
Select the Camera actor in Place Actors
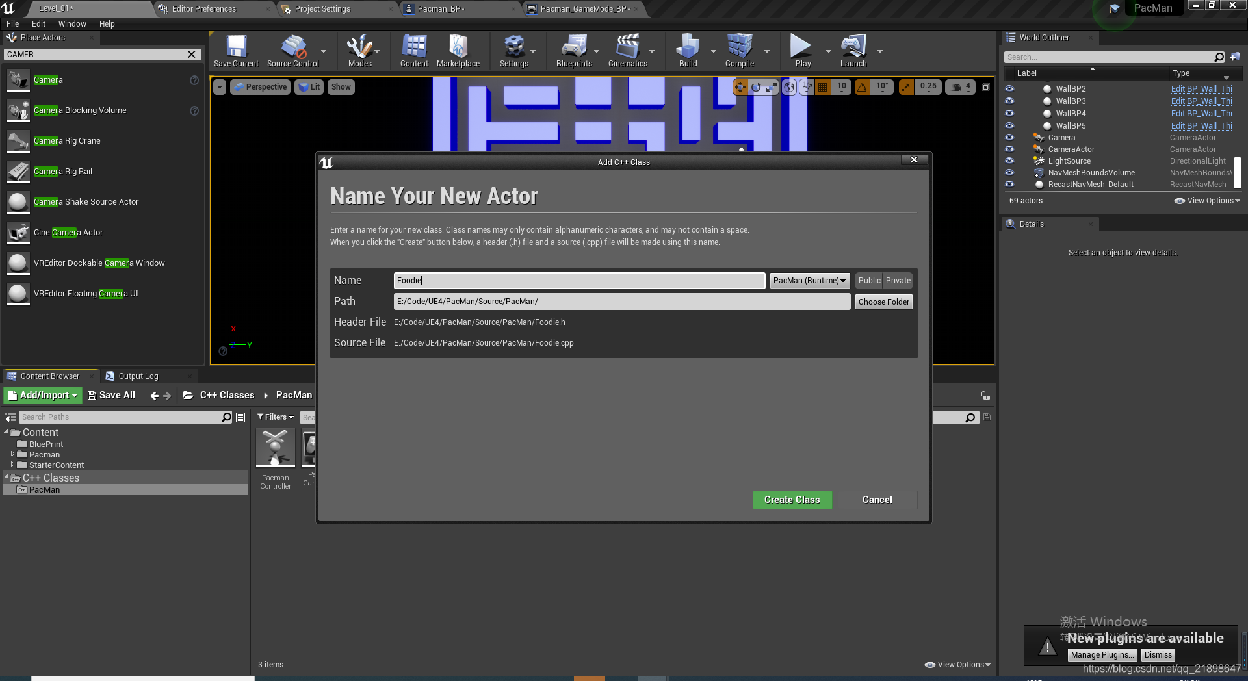coord(102,80)
